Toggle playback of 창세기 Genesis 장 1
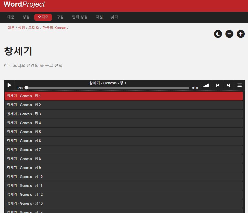This screenshot has width=248, height=213. point(9,85)
